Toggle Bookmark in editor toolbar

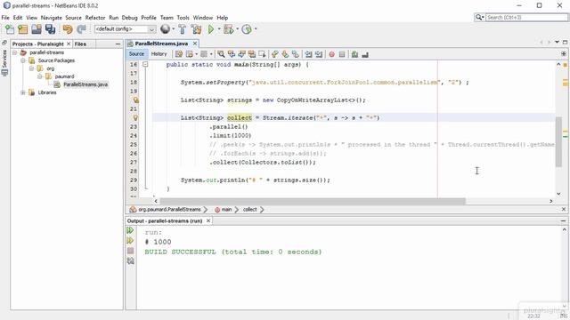click(295, 54)
